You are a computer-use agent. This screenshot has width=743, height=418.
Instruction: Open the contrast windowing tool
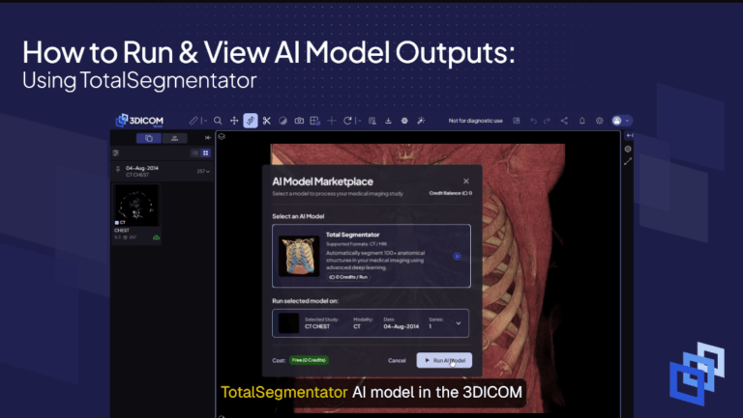[282, 121]
